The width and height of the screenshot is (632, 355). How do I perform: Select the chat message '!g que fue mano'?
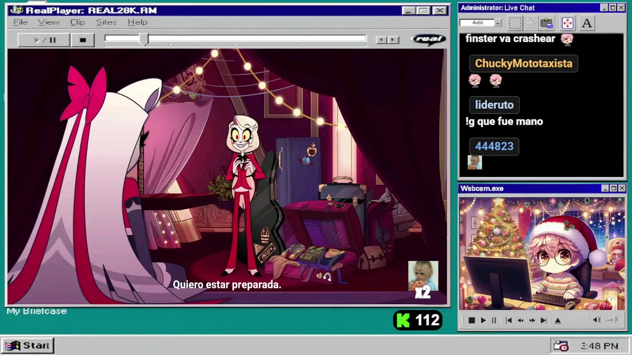click(x=504, y=121)
